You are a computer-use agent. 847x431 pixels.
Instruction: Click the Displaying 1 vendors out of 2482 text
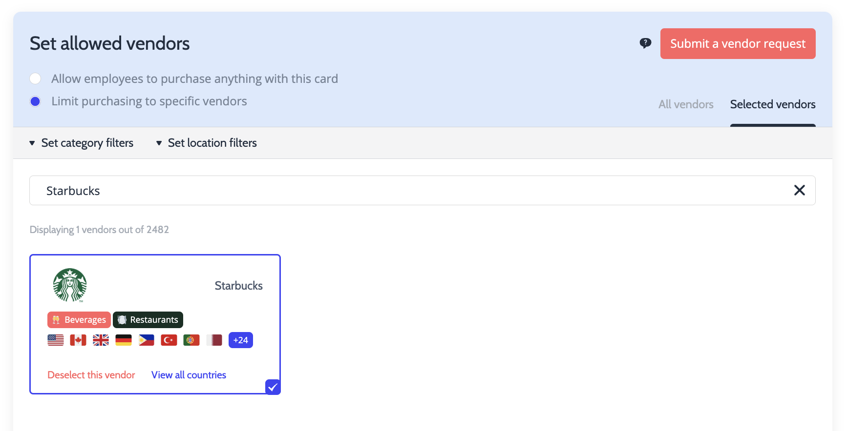(99, 230)
